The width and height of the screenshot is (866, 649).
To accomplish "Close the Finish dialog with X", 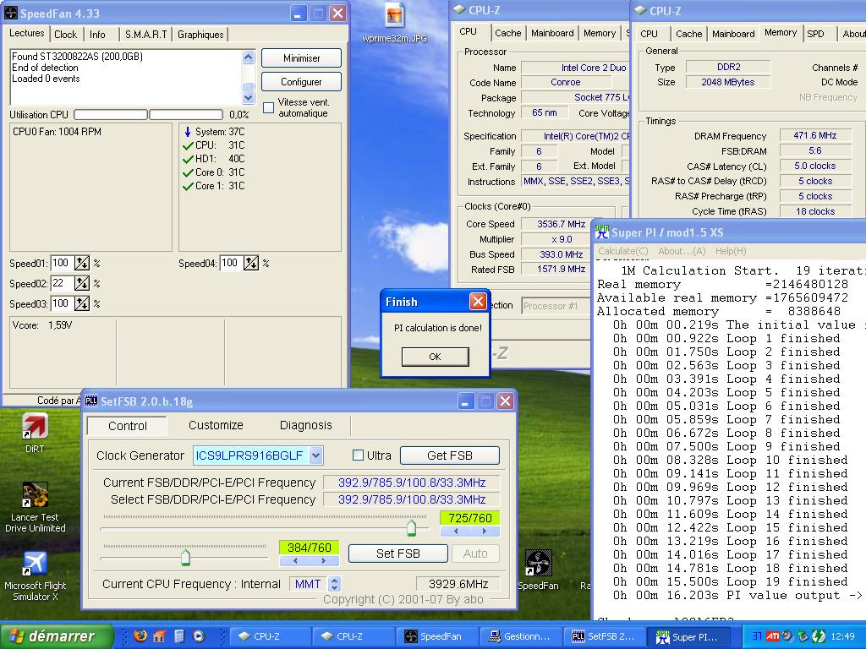I will (x=478, y=302).
